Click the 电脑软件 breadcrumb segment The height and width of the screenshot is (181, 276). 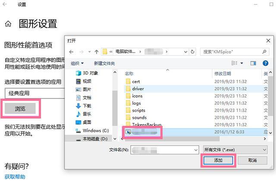pyautogui.click(x=125, y=52)
